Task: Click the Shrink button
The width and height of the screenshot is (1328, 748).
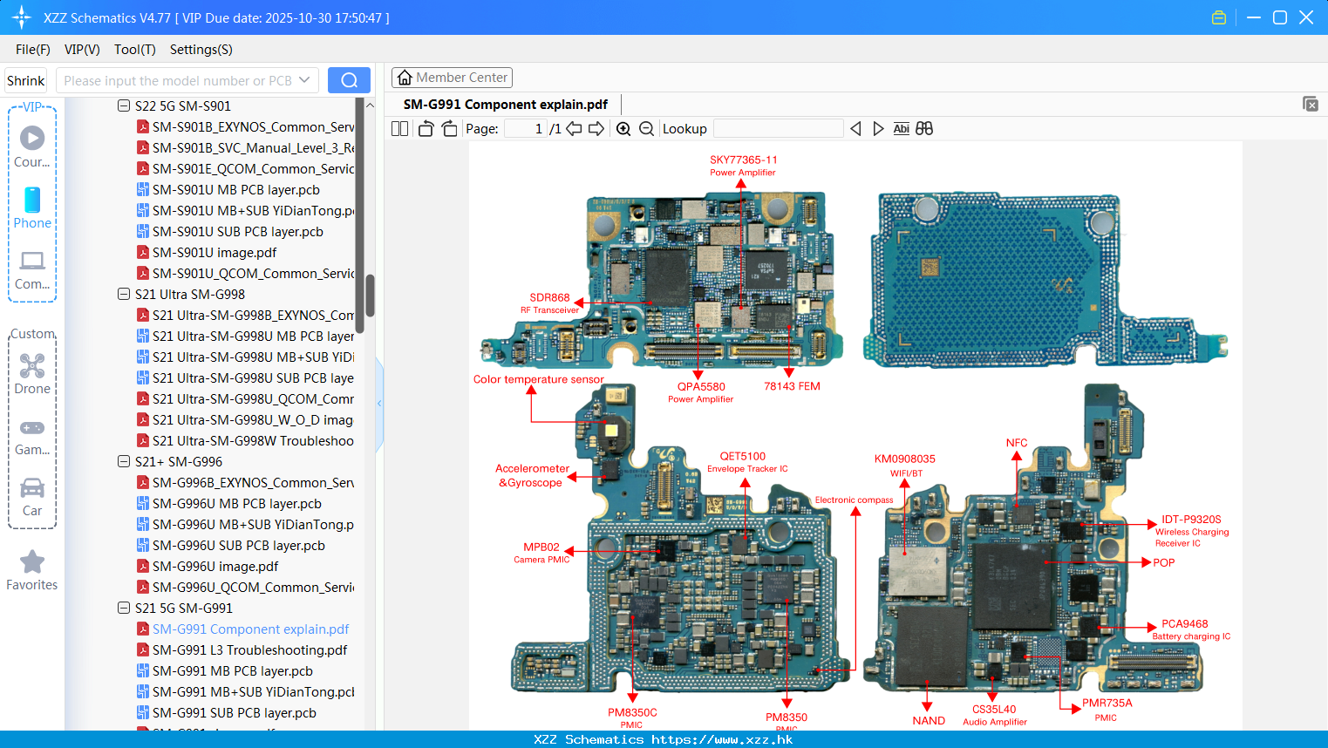Action: (x=25, y=80)
